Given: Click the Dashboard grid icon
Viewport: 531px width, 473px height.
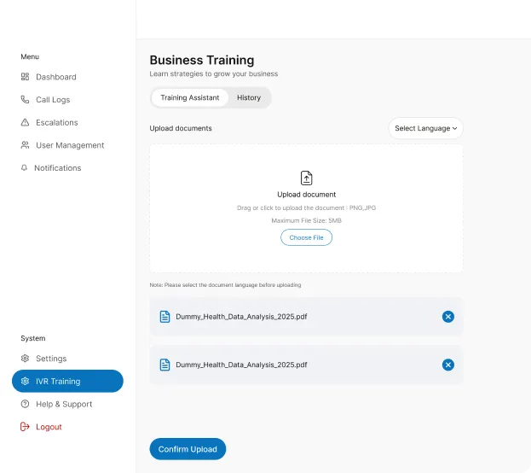Looking at the screenshot, I should tap(25, 77).
